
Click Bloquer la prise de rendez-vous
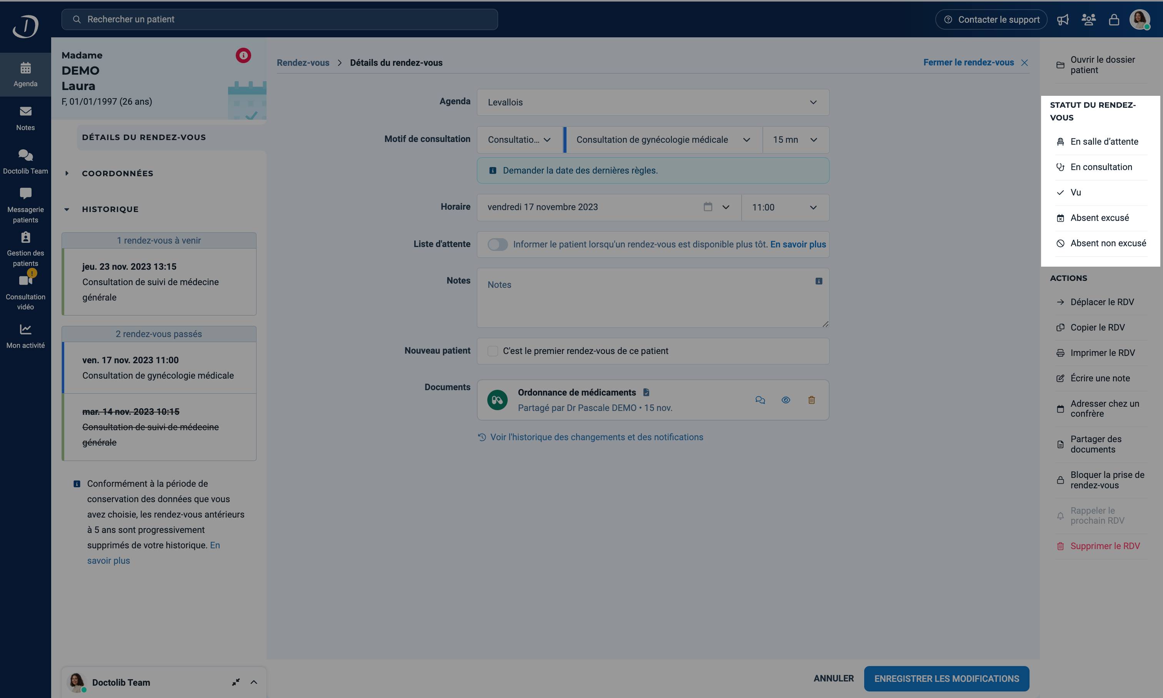[x=1101, y=480]
